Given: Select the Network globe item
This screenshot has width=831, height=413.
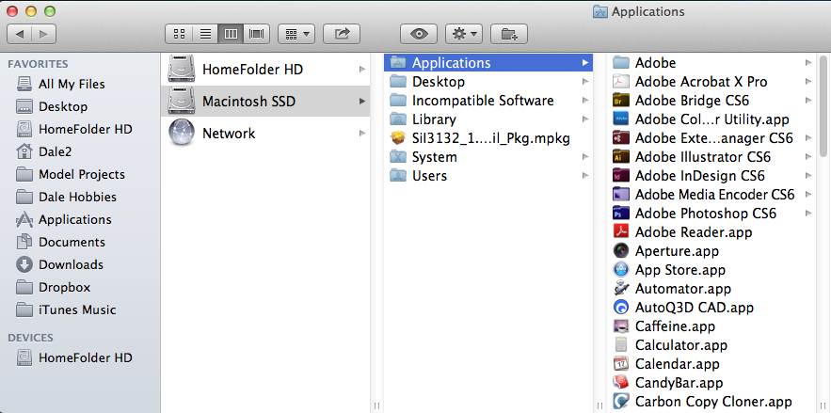Looking at the screenshot, I should point(265,133).
